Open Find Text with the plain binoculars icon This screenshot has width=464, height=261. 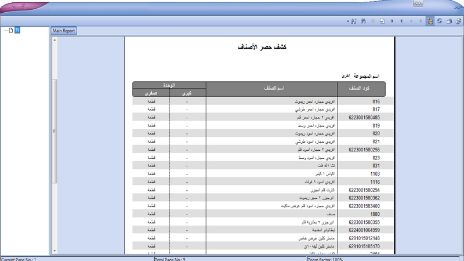pos(364,21)
